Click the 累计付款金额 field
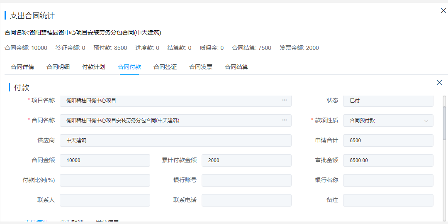The width and height of the screenshot is (448, 224). click(x=246, y=160)
